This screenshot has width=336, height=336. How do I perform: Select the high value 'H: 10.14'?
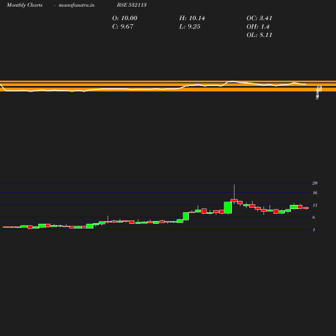point(192,18)
